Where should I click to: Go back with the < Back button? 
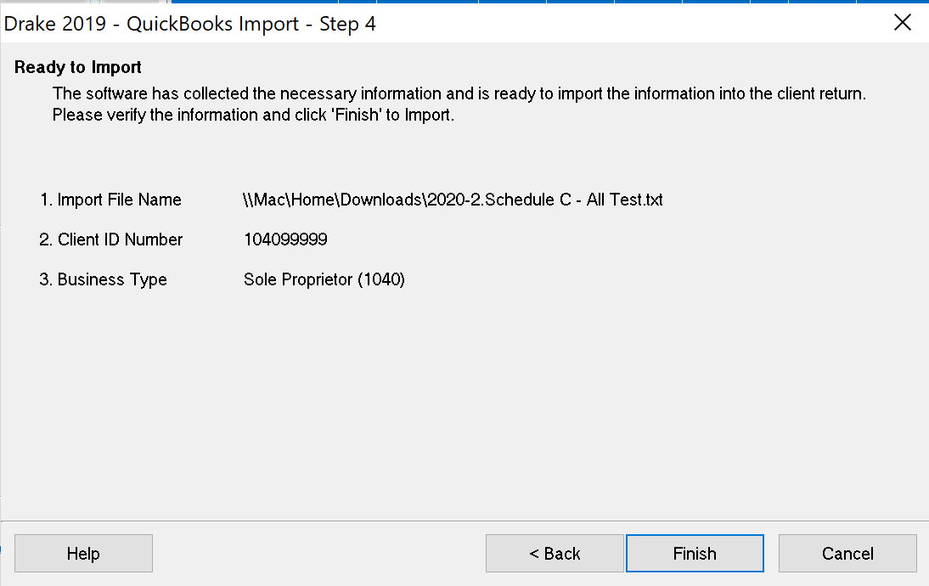coord(555,554)
